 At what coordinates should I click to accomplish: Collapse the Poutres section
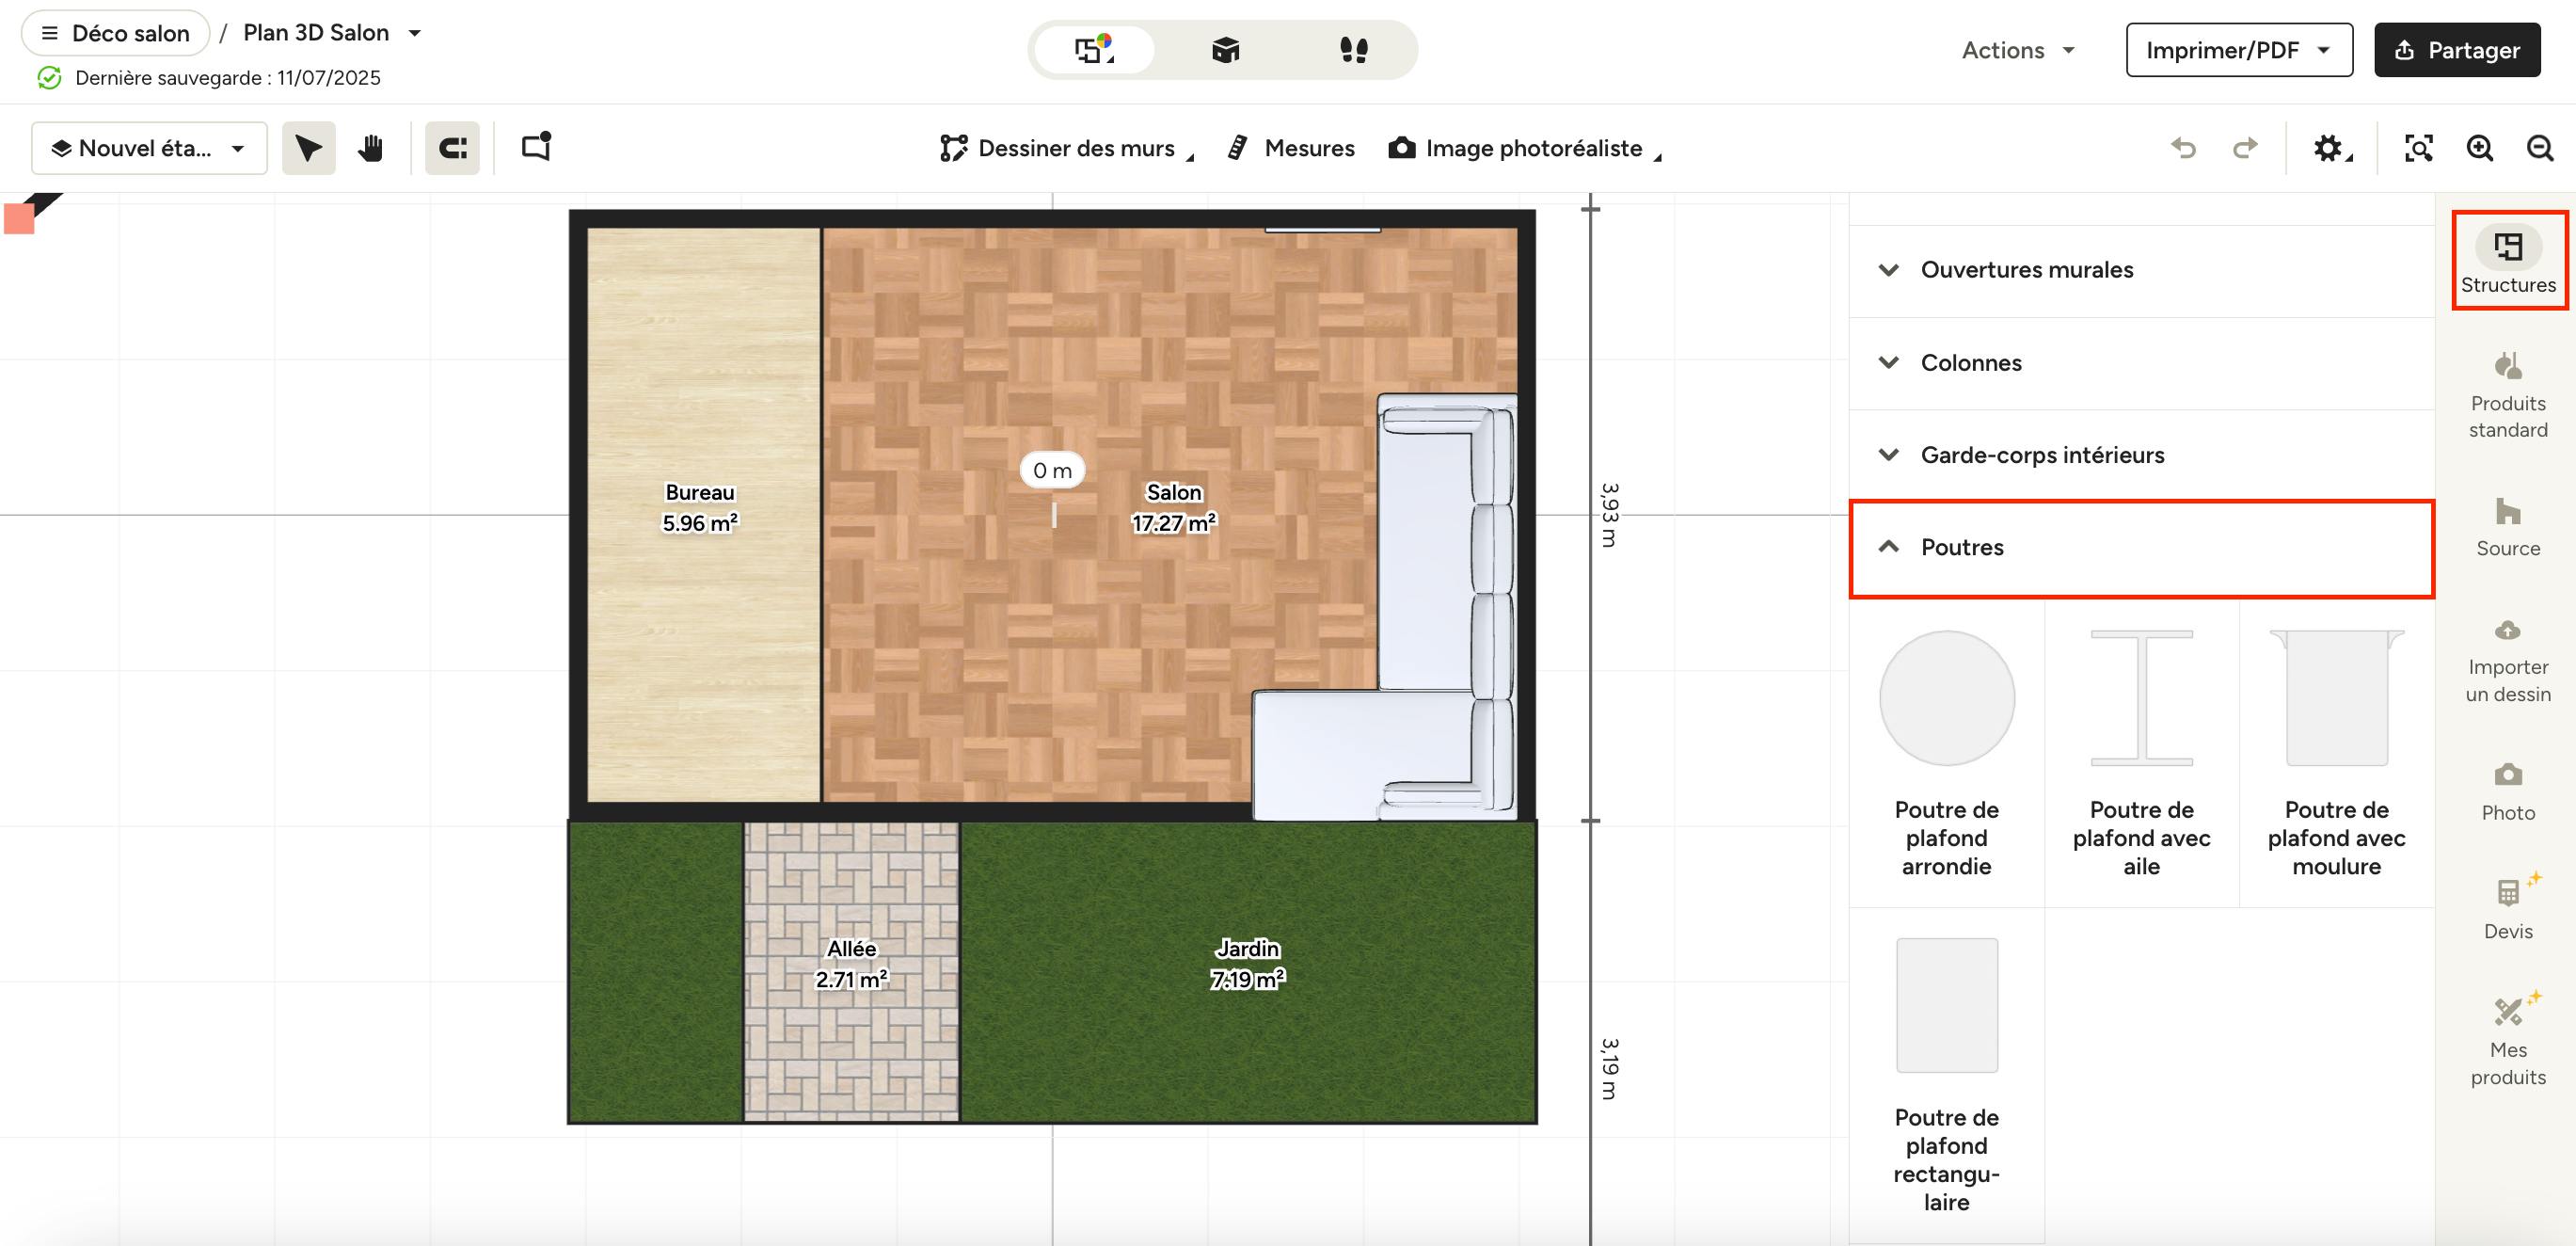click(x=1961, y=547)
